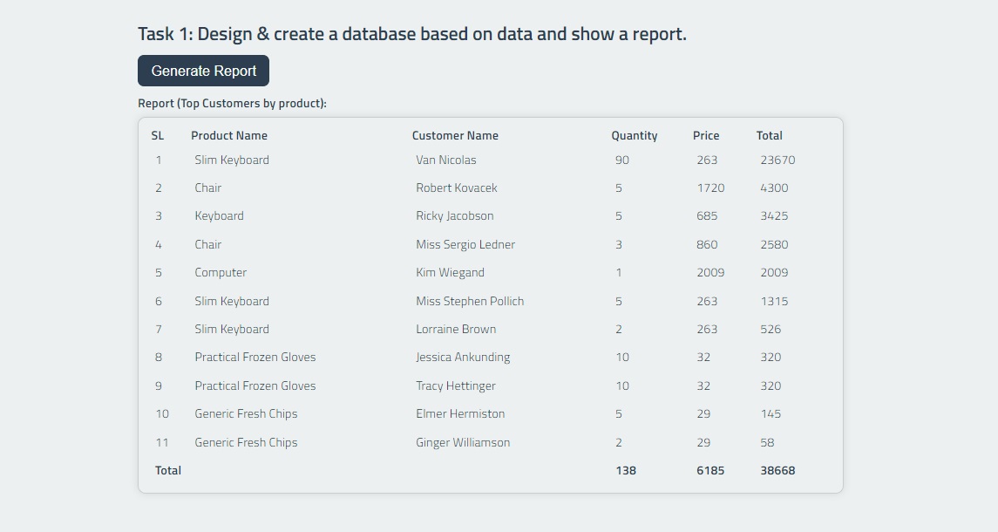Select the Price column header
The height and width of the screenshot is (532, 998).
pyautogui.click(x=705, y=135)
